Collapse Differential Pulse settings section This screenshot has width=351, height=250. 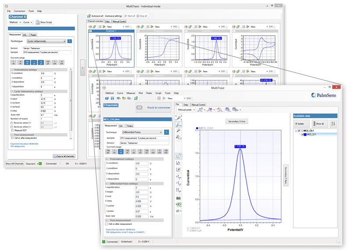pyautogui.click(x=107, y=184)
